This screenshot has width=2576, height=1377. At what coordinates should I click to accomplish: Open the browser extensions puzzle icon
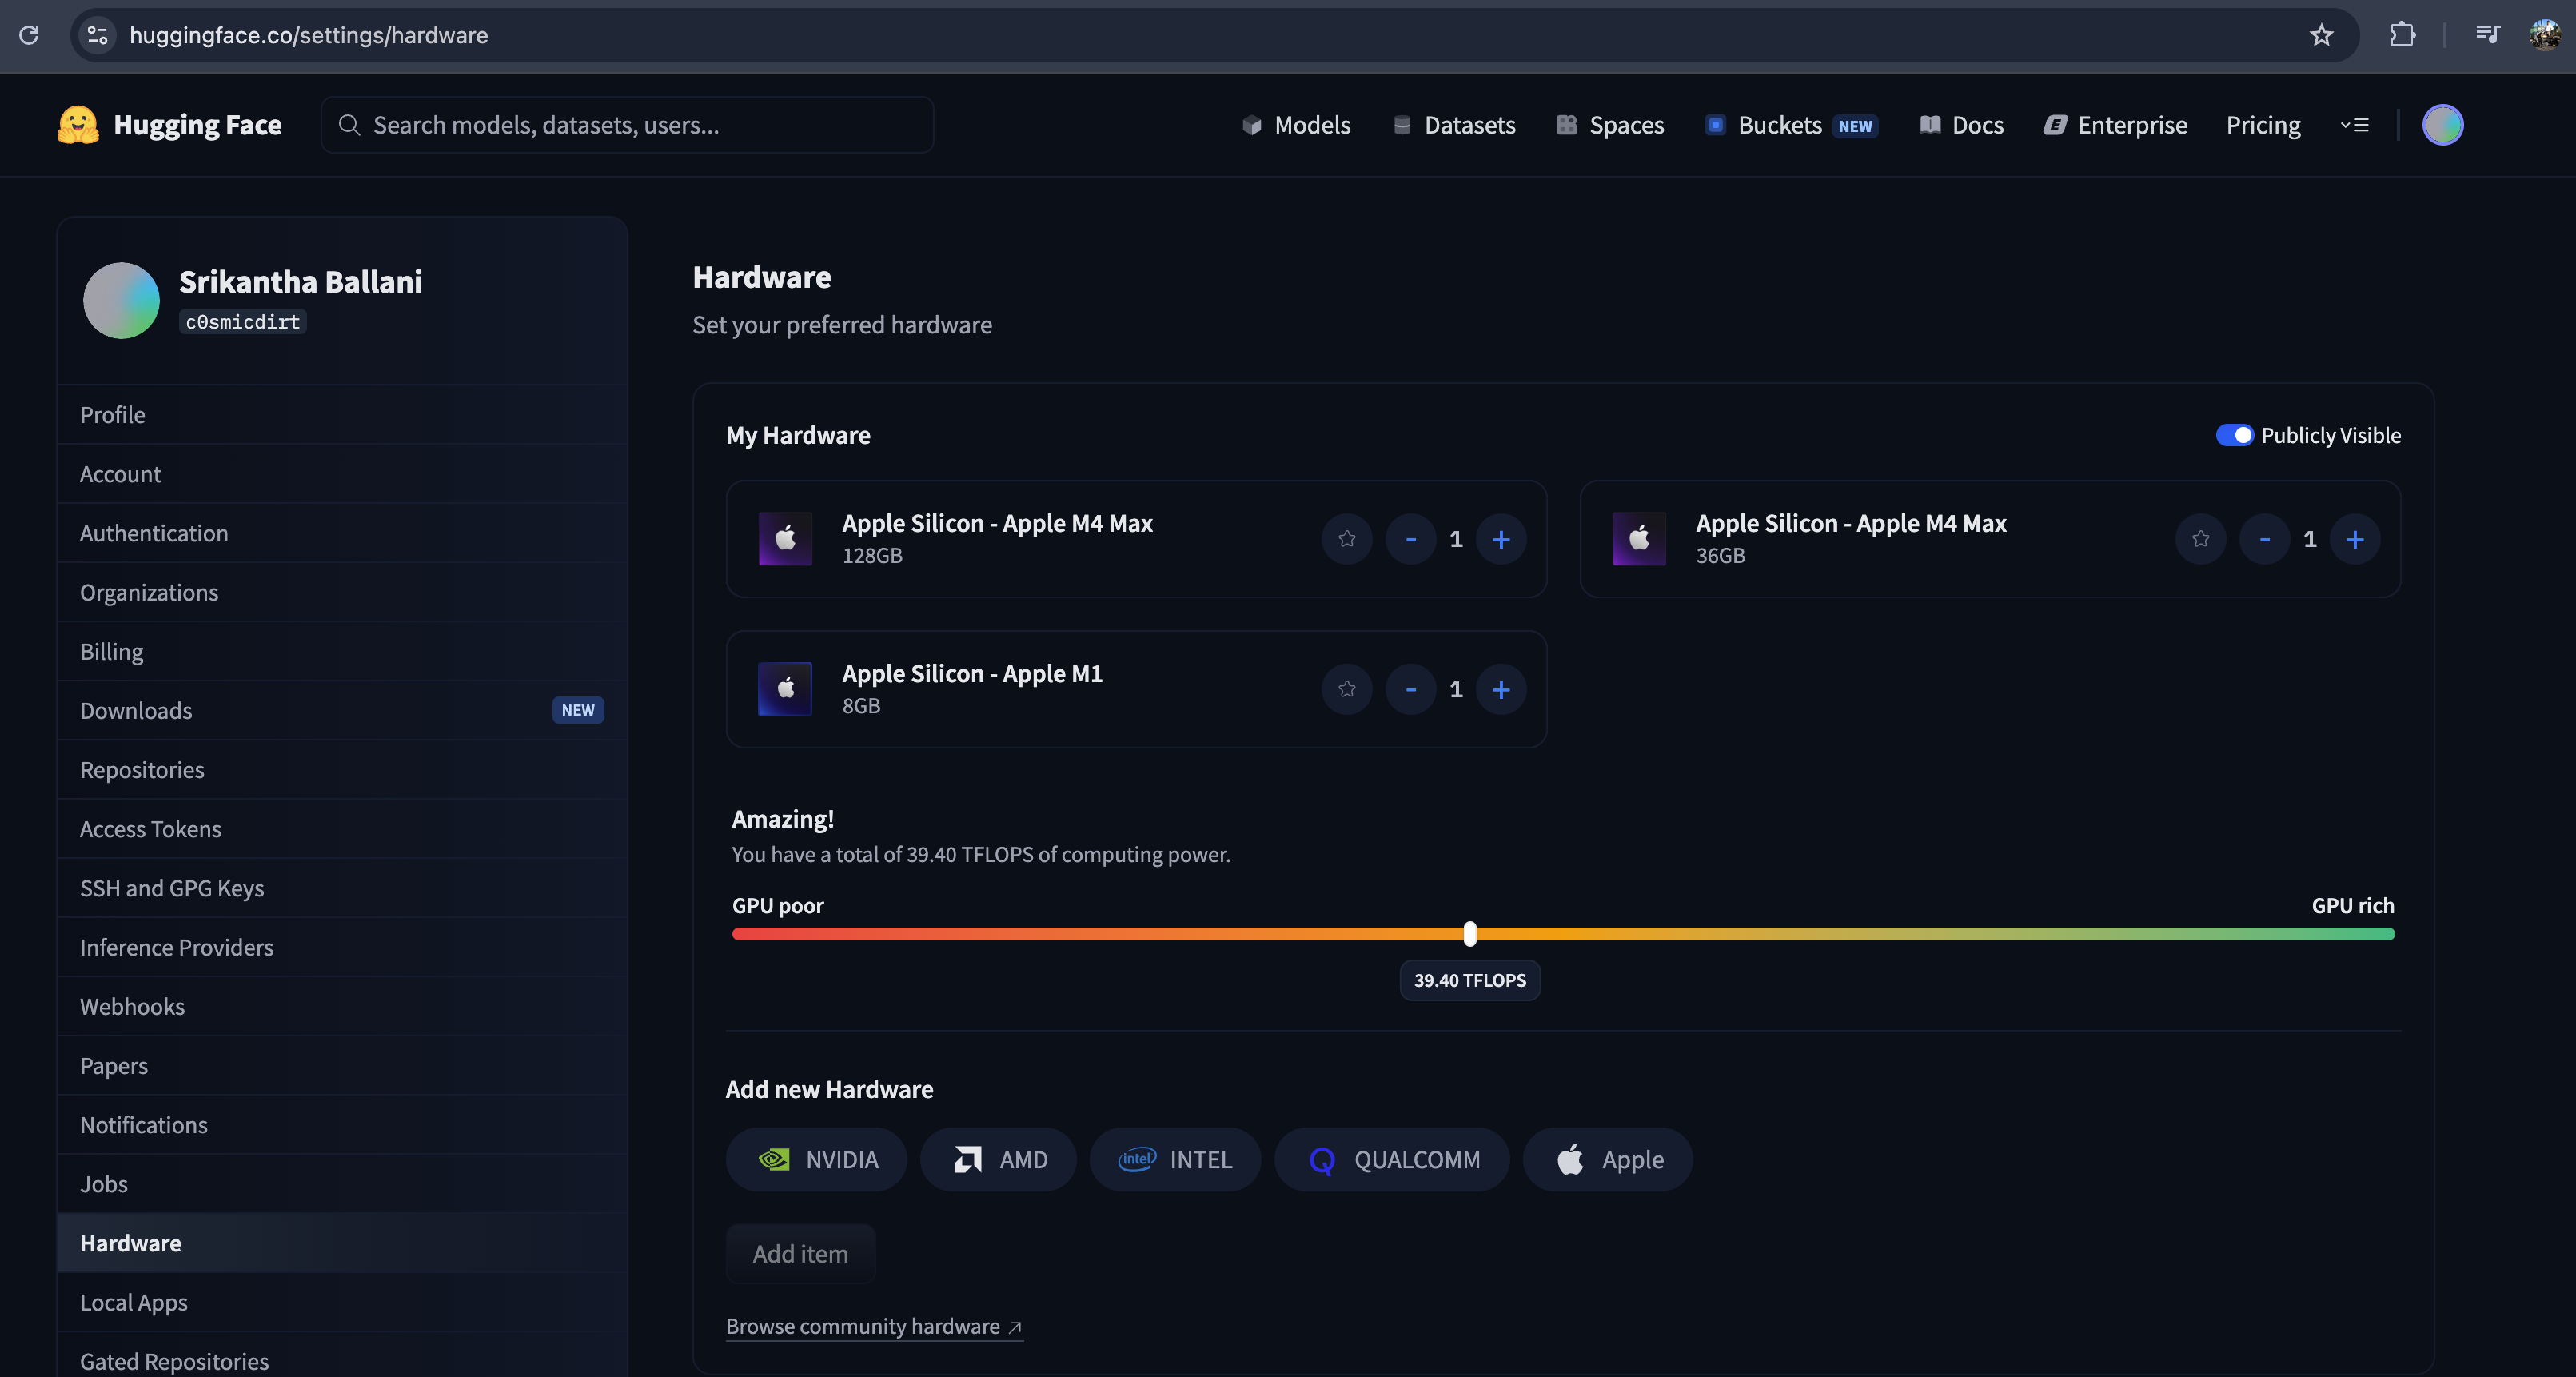(x=2402, y=35)
